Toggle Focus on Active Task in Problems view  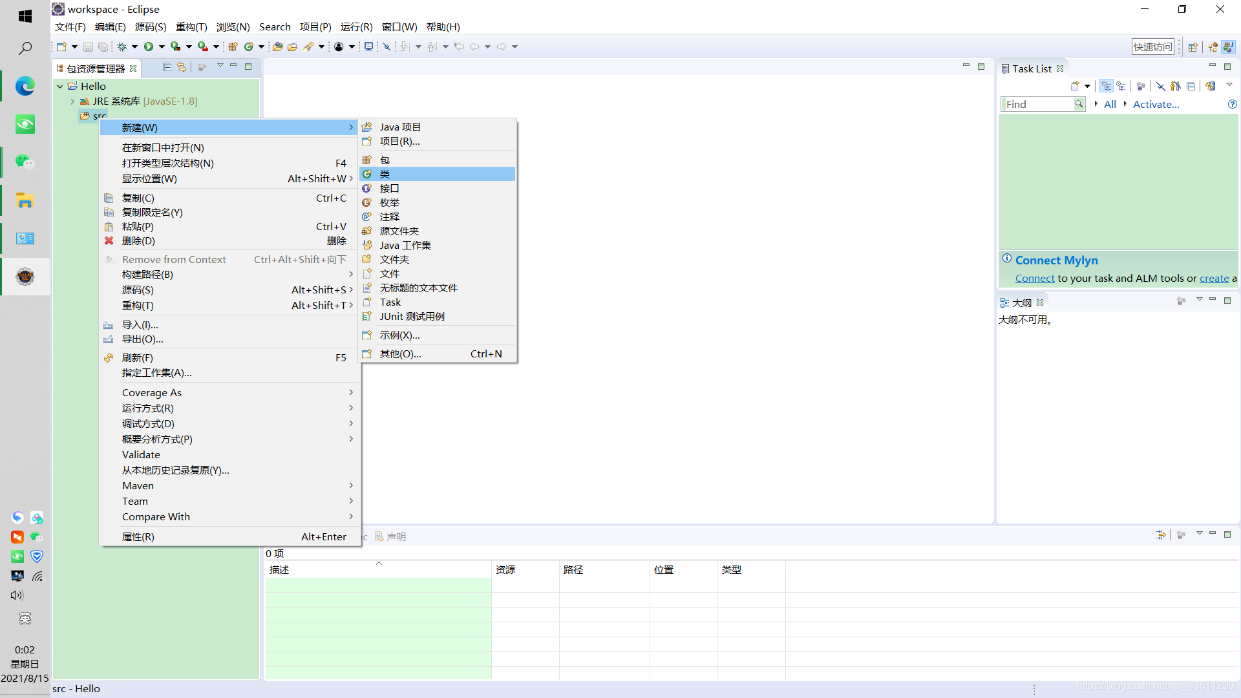(x=1181, y=535)
